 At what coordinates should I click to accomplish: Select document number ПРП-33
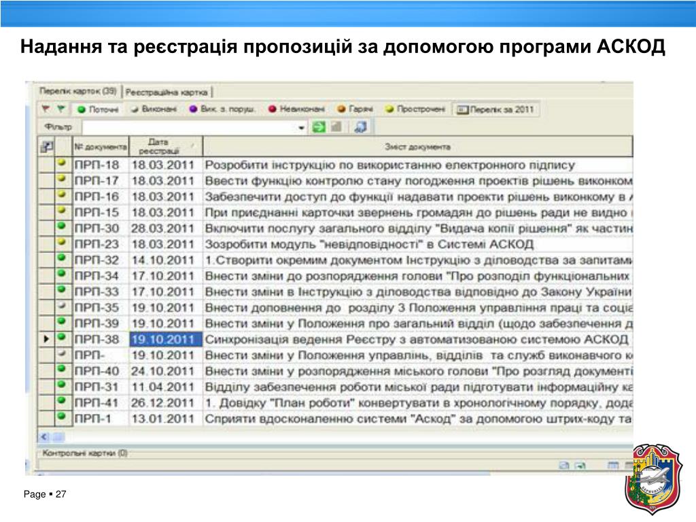tap(97, 292)
